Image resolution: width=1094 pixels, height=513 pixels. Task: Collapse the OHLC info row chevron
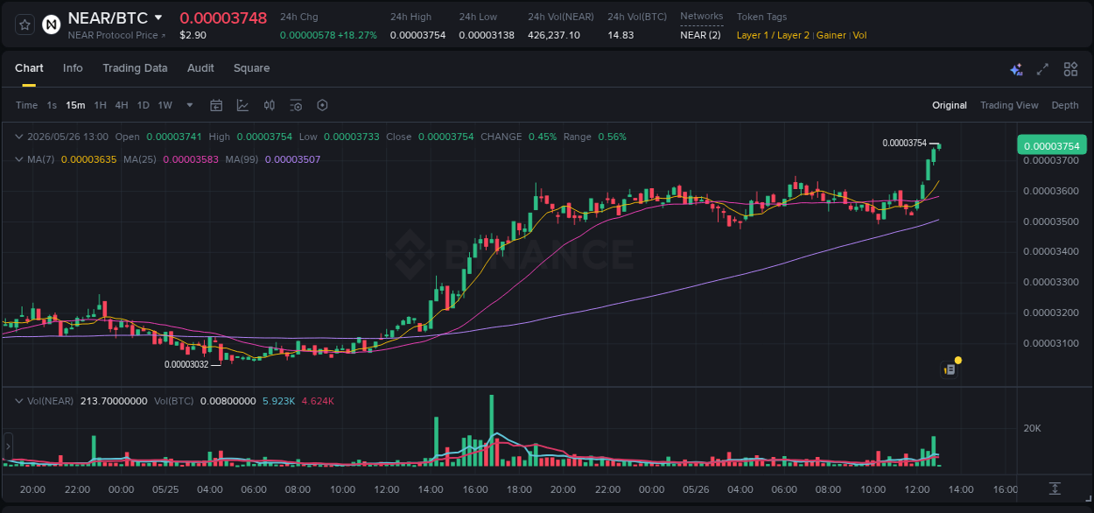coord(19,137)
